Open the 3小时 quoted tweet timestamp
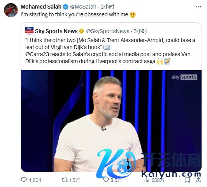The width and height of the screenshot is (207, 187). click(x=140, y=31)
